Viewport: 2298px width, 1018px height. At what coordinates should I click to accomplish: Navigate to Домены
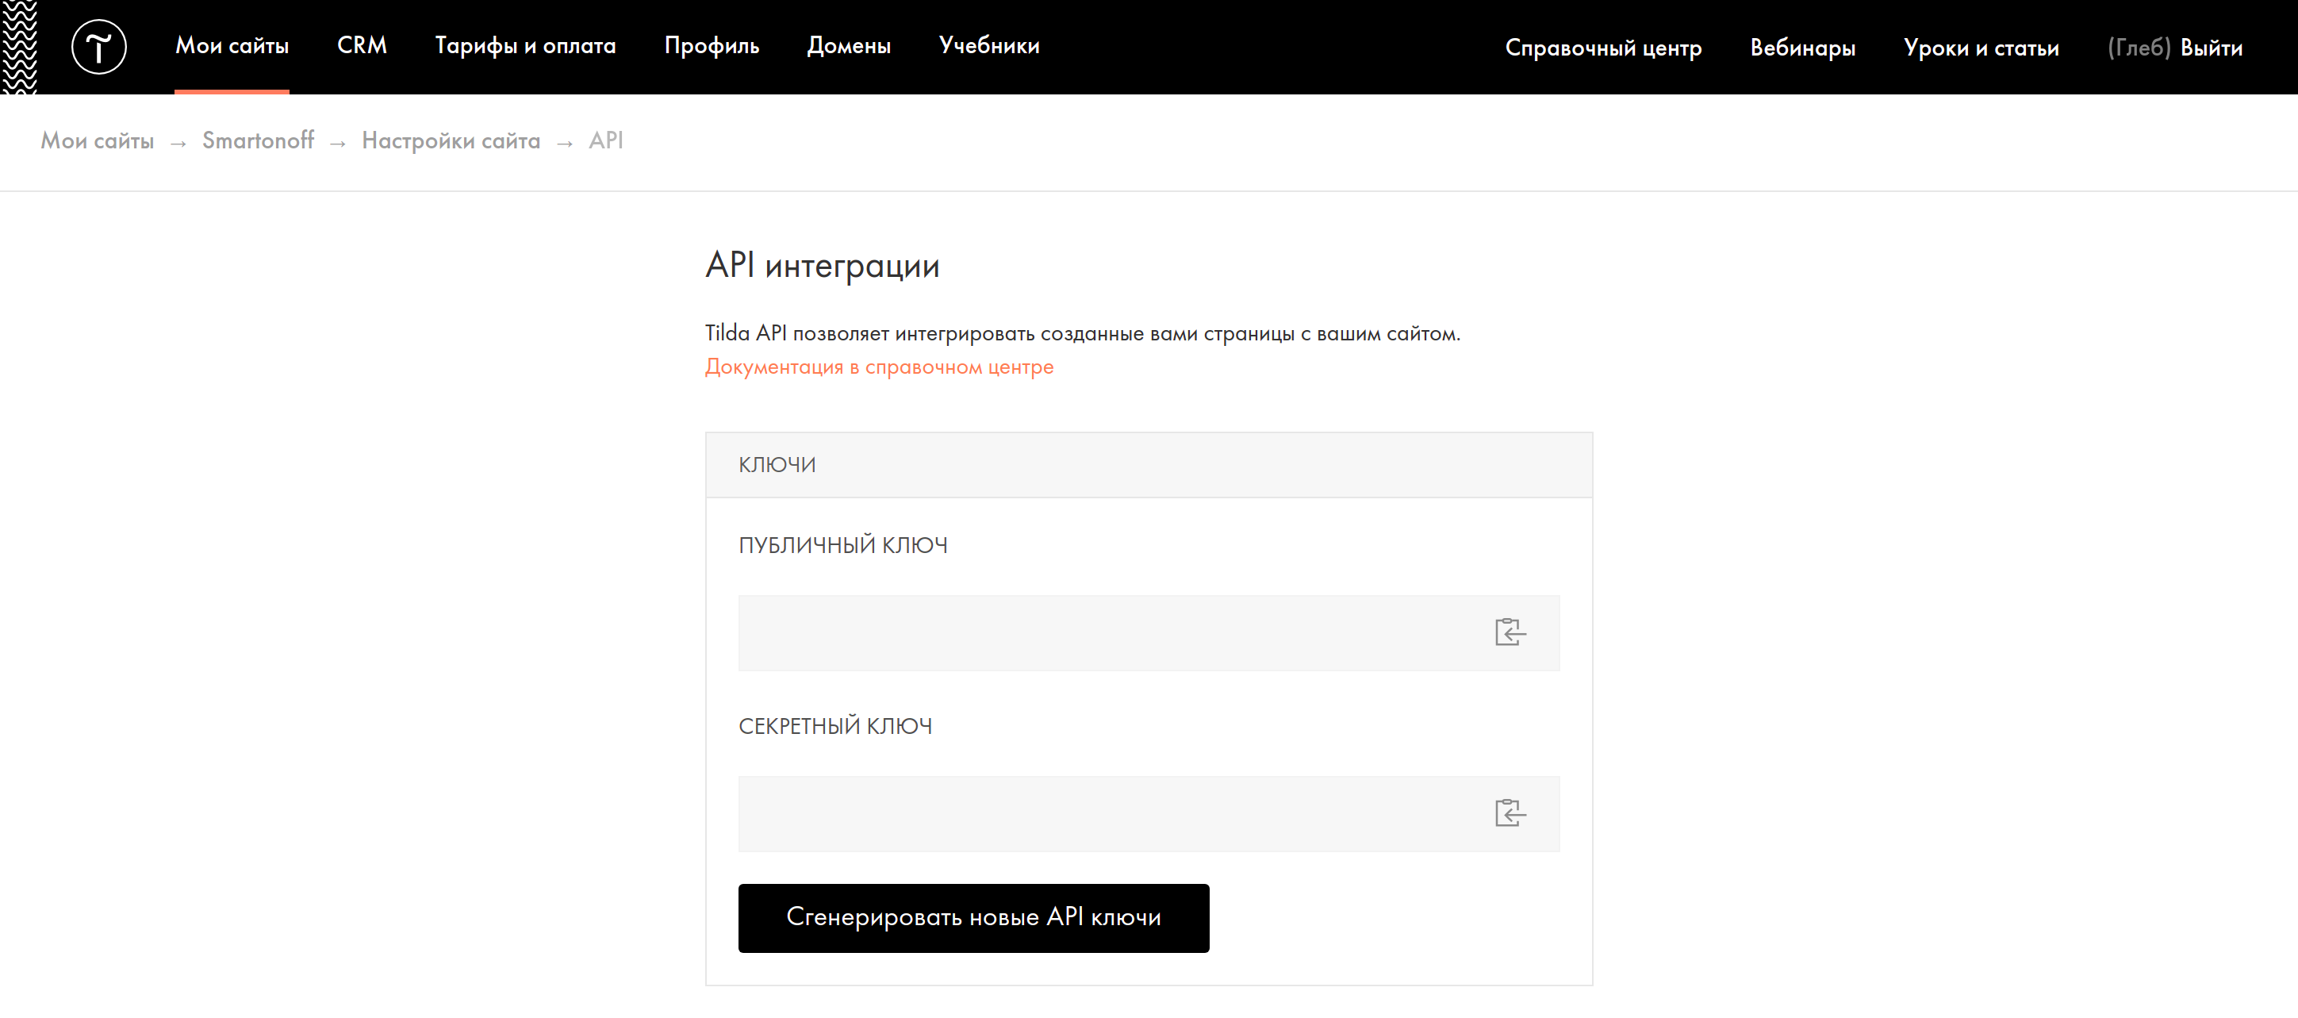(x=849, y=46)
